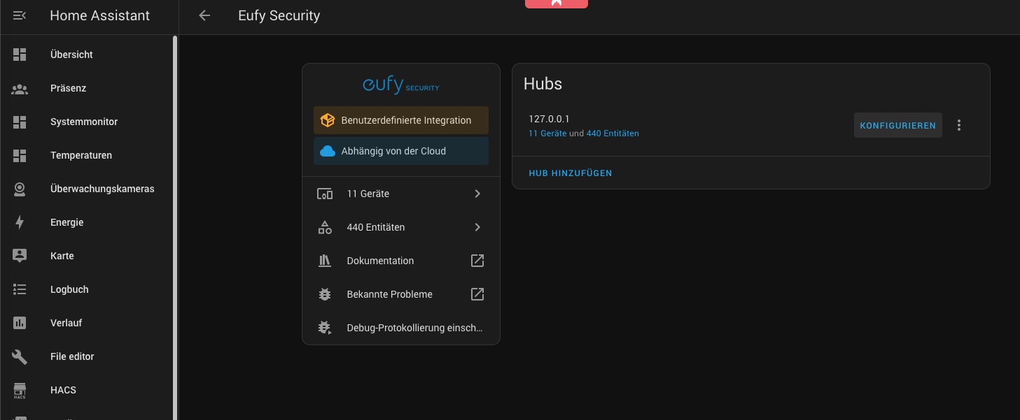Screen dimensions: 1020x420
Task: Click HUB HINZUFÜGEN to add a hub
Action: 570,173
